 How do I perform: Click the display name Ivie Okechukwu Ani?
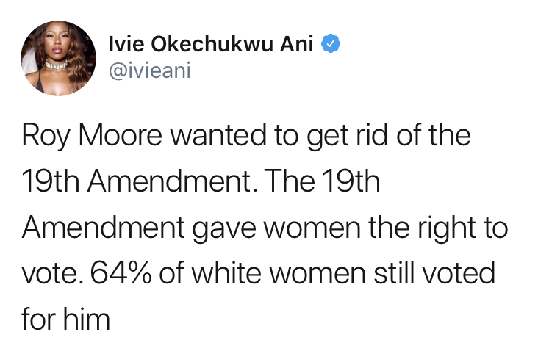211,44
